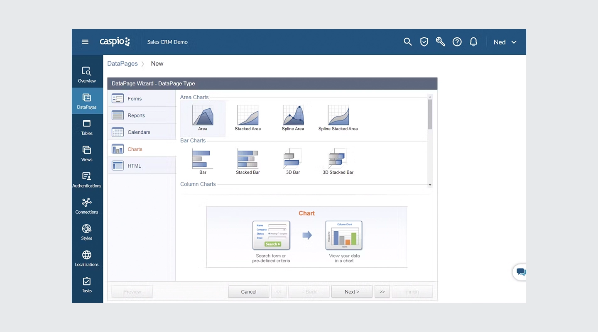The width and height of the screenshot is (598, 332).
Task: Choose the Area chart type
Action: click(x=203, y=118)
